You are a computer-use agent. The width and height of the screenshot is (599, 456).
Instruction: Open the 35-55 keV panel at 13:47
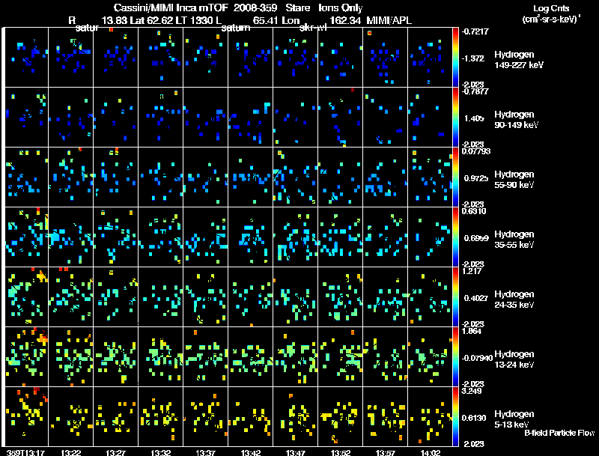[x=296, y=237]
